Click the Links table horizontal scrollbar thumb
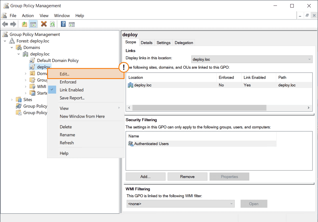 tap(199, 108)
